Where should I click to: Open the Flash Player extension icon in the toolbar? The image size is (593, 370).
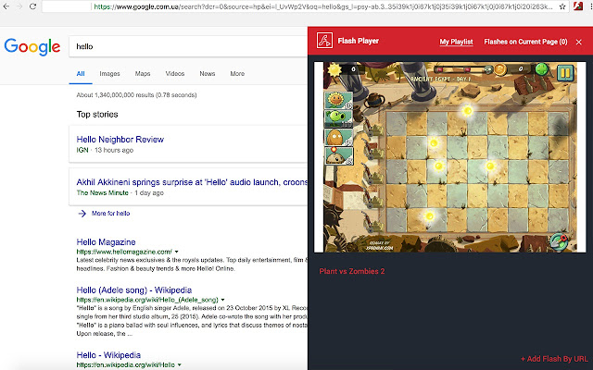coord(578,6)
